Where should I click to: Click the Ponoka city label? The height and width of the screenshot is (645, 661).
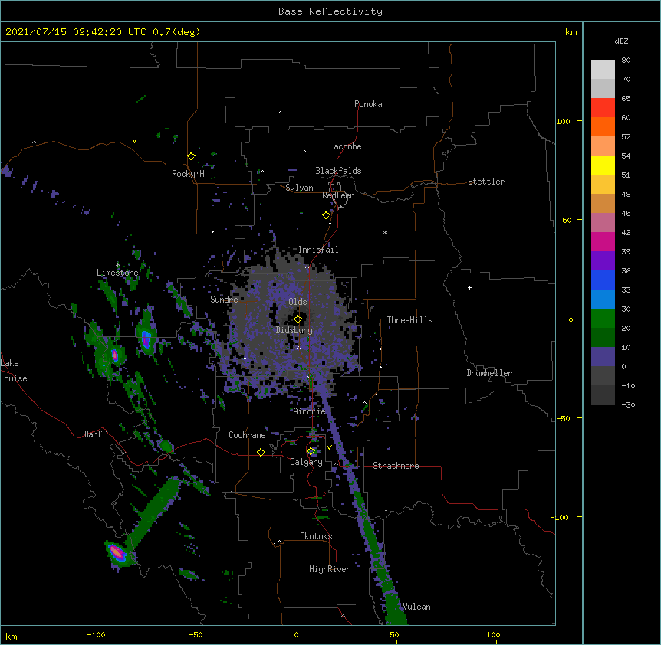pos(368,104)
